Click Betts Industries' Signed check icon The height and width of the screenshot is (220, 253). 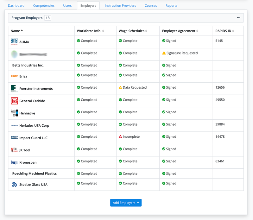tap(164, 65)
